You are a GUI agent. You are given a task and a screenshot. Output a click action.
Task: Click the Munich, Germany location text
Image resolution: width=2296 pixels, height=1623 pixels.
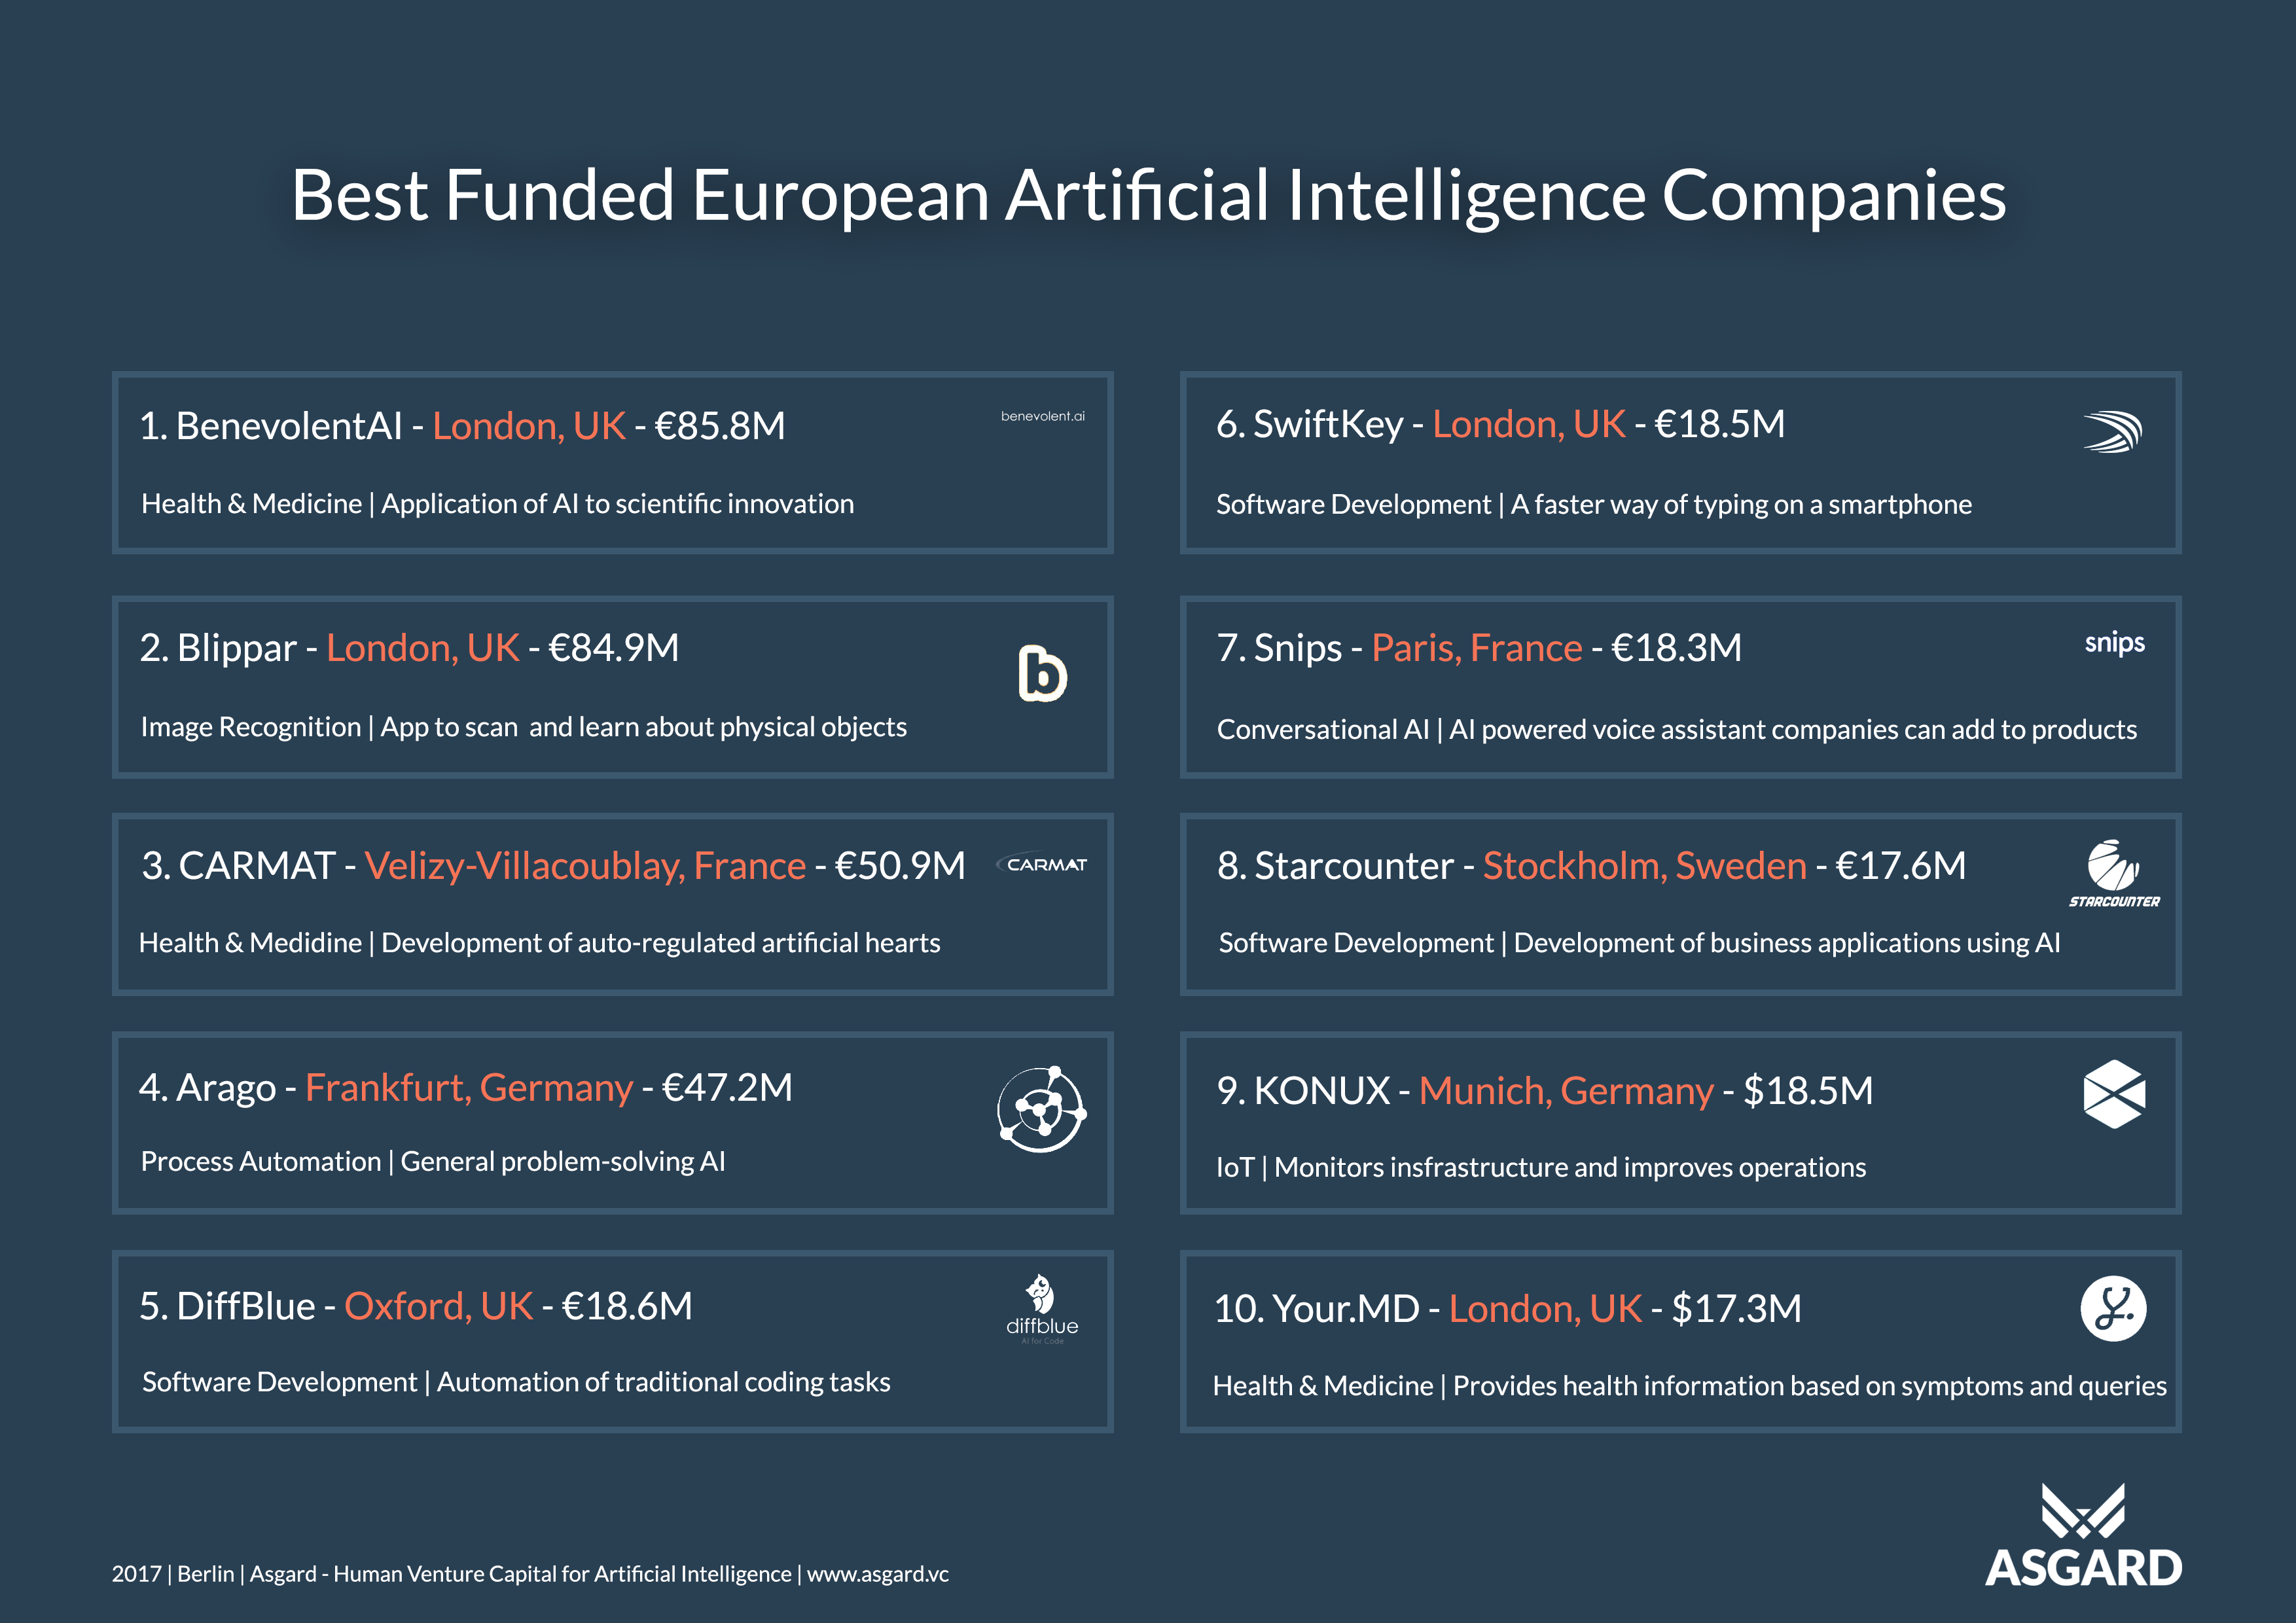[x=1566, y=1091]
